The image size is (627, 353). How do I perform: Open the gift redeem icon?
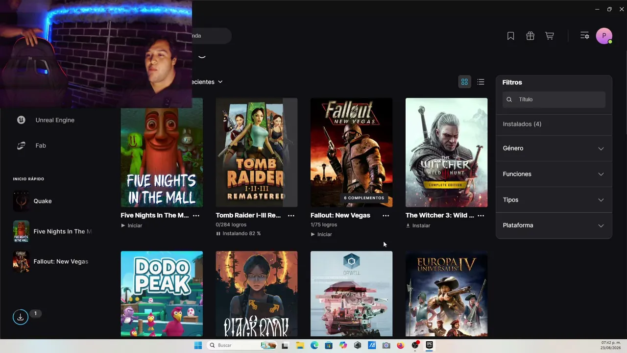pyautogui.click(x=530, y=36)
